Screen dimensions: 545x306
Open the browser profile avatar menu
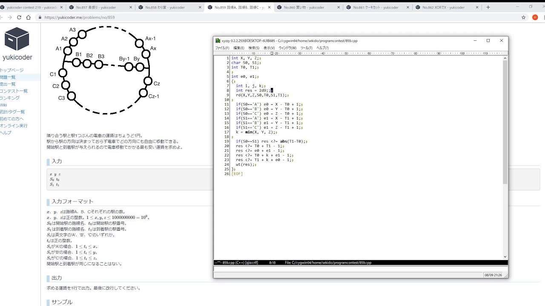535,17
